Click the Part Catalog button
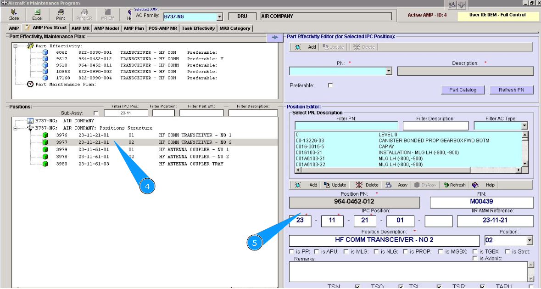541x289 pixels. [463, 90]
